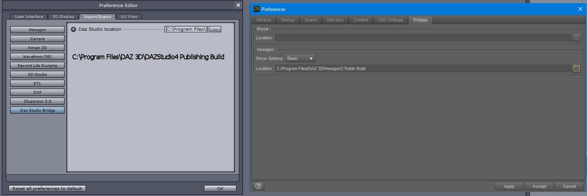Click the DS logo in the Preferences title bar
The height and width of the screenshot is (196, 587).
(257, 9)
